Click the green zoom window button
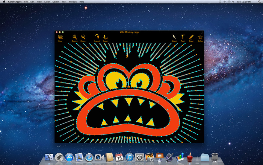This screenshot has width=263, height=165. coord(63,32)
